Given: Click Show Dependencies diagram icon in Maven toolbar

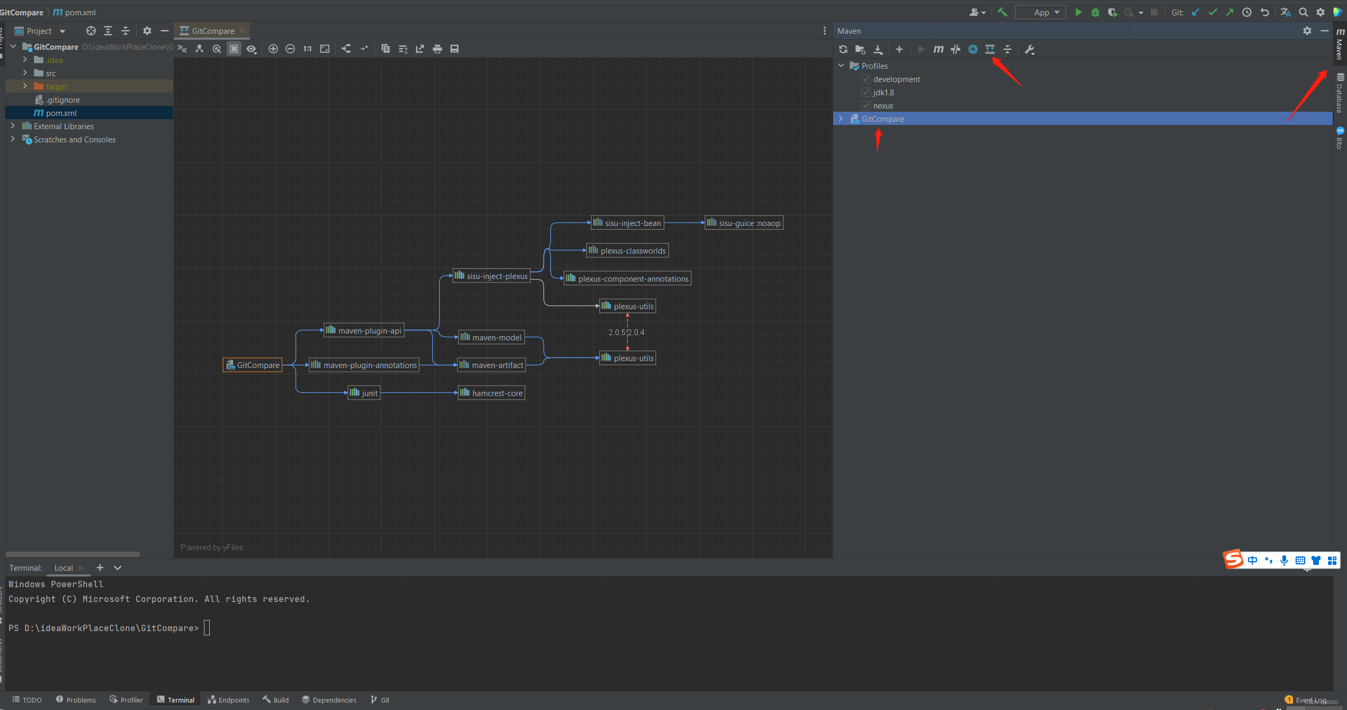Looking at the screenshot, I should click(x=989, y=49).
